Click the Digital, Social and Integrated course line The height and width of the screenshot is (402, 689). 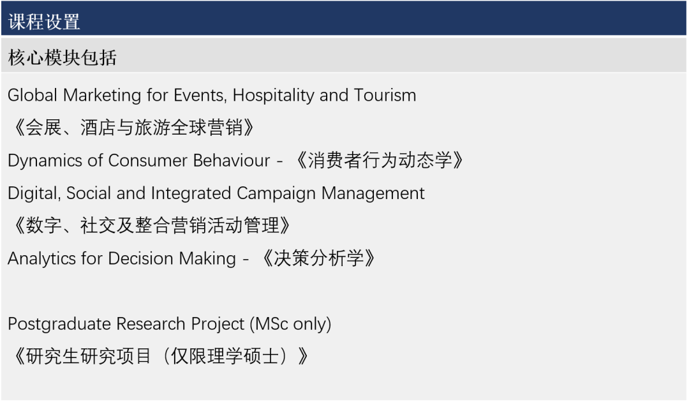click(x=216, y=193)
